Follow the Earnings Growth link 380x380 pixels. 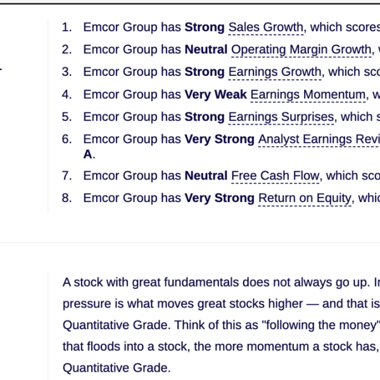point(275,72)
